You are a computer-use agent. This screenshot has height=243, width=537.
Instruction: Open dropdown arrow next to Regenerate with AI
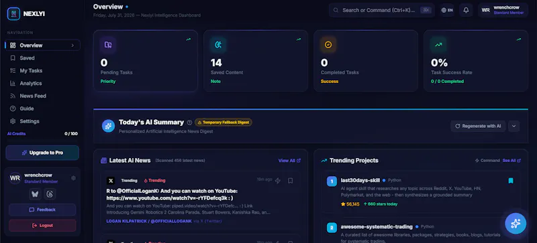pyautogui.click(x=514, y=126)
